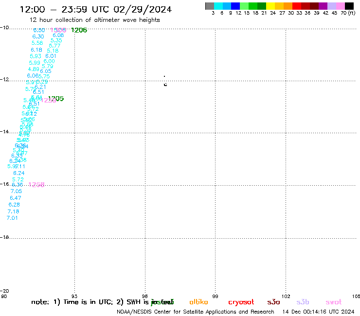Click the lavender swatch in the color scale
Viewport: 360px width, 316px height.
tap(331, 6)
